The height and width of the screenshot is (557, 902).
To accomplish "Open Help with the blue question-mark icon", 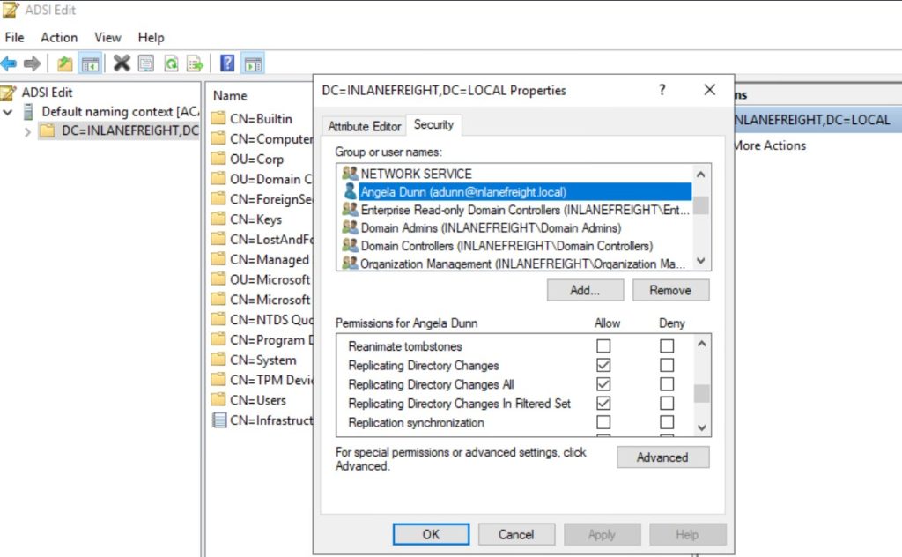I will [x=227, y=63].
